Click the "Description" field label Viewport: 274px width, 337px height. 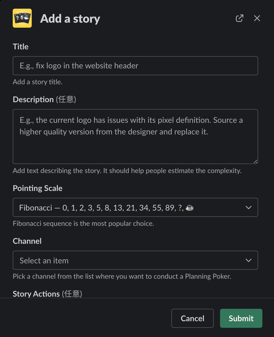point(33,100)
